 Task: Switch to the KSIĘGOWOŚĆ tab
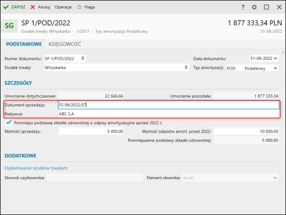pyautogui.click(x=65, y=44)
